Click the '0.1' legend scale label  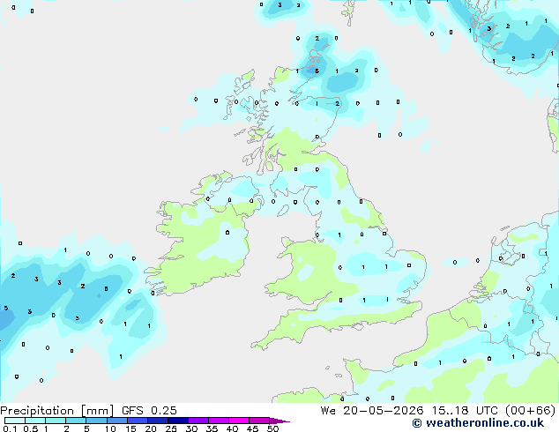[10, 428]
